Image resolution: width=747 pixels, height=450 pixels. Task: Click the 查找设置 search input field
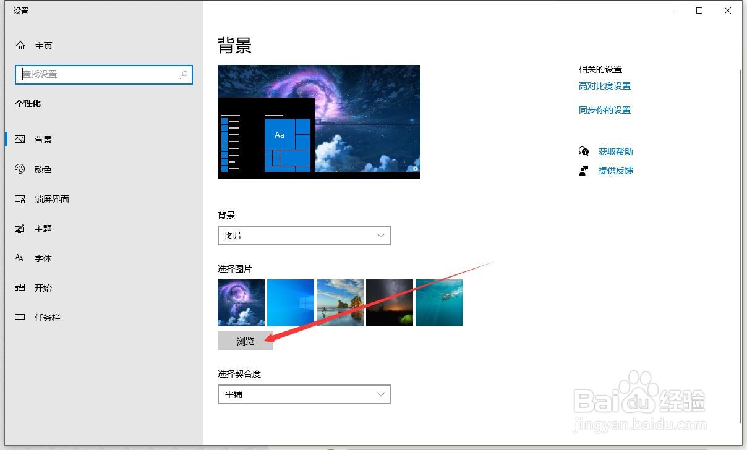(x=93, y=74)
